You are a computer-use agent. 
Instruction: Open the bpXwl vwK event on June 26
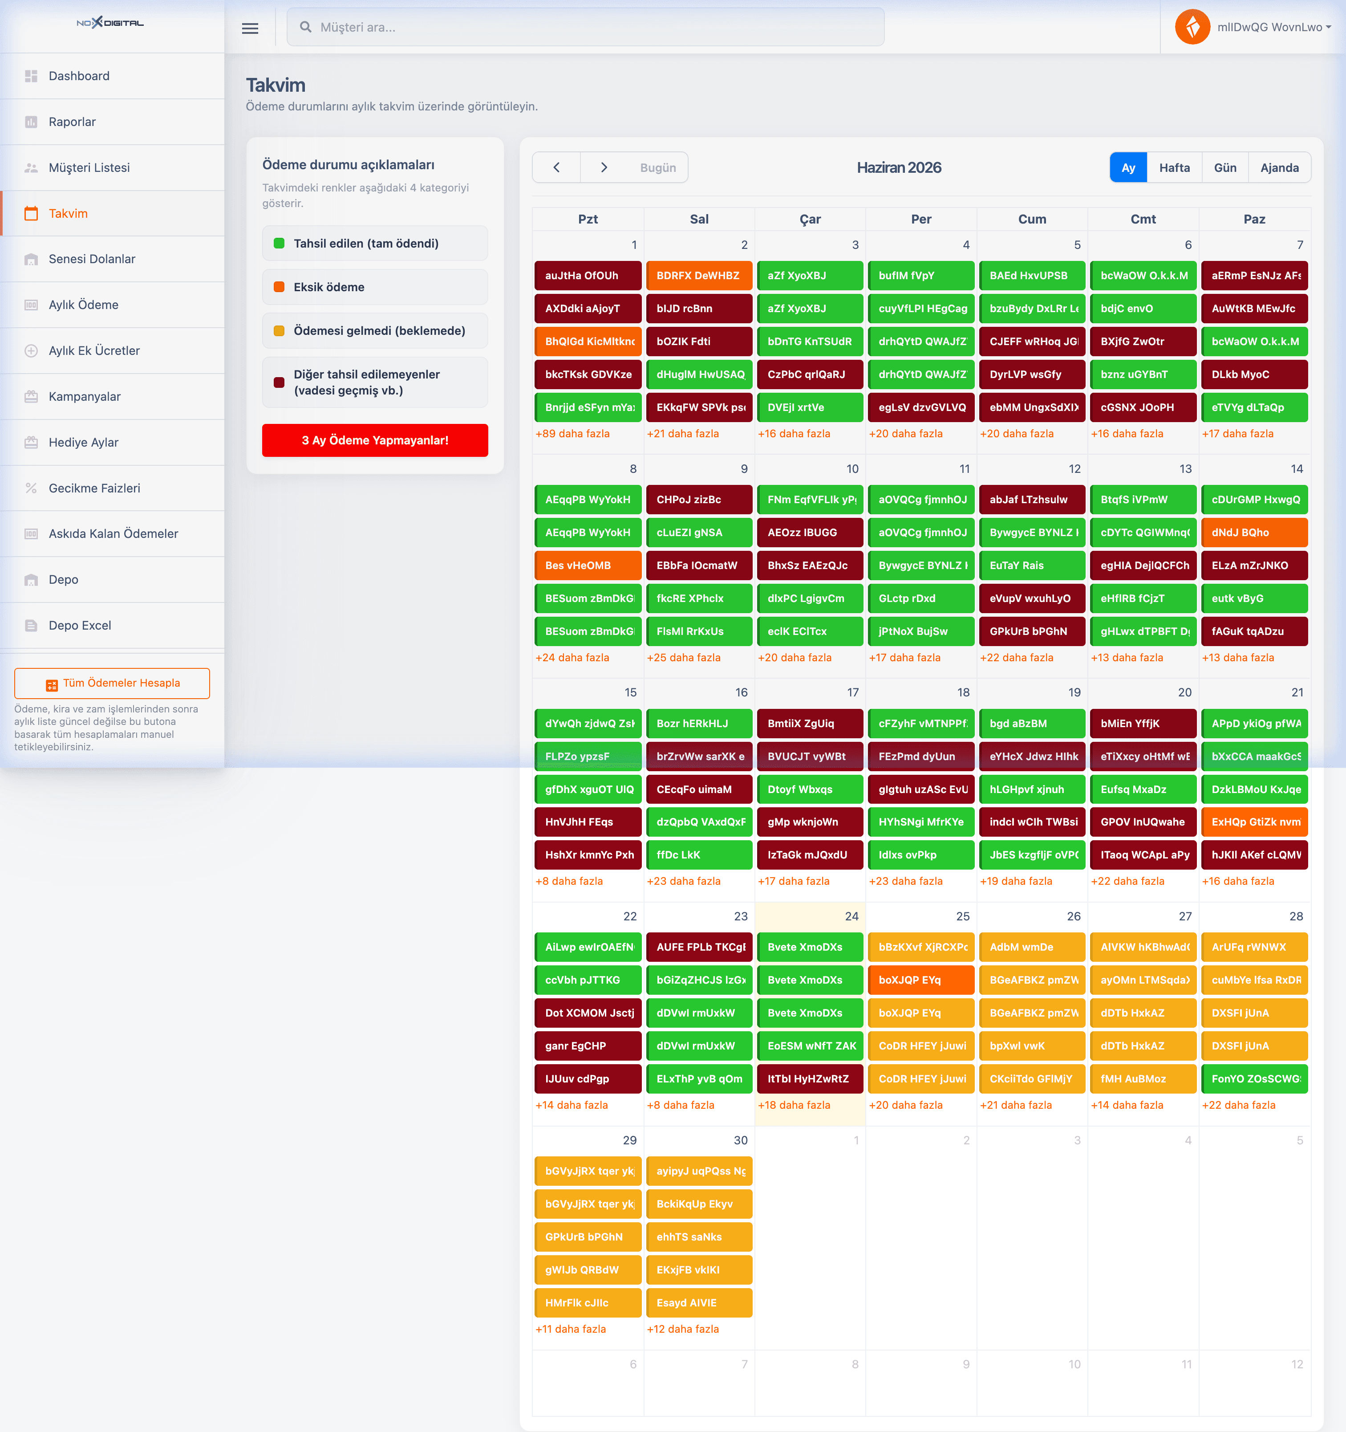(1032, 1046)
